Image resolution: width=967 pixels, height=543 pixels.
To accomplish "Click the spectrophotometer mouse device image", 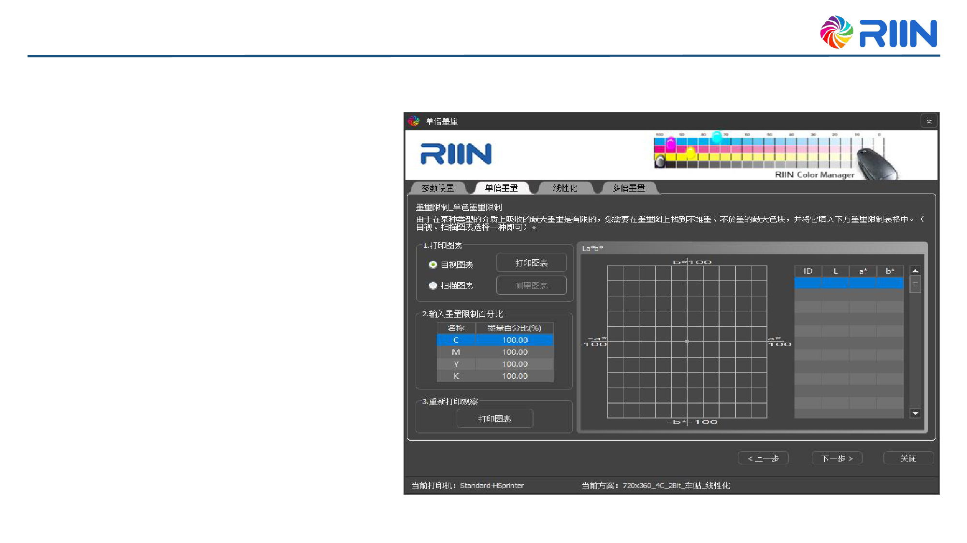I will [x=876, y=164].
